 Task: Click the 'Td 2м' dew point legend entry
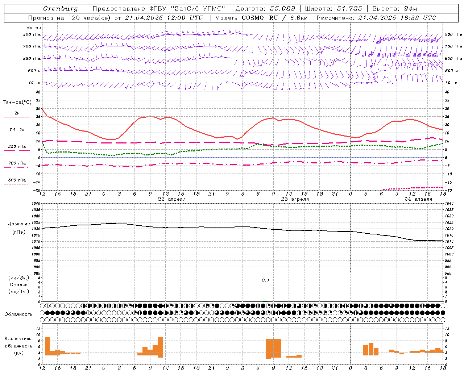point(17,130)
